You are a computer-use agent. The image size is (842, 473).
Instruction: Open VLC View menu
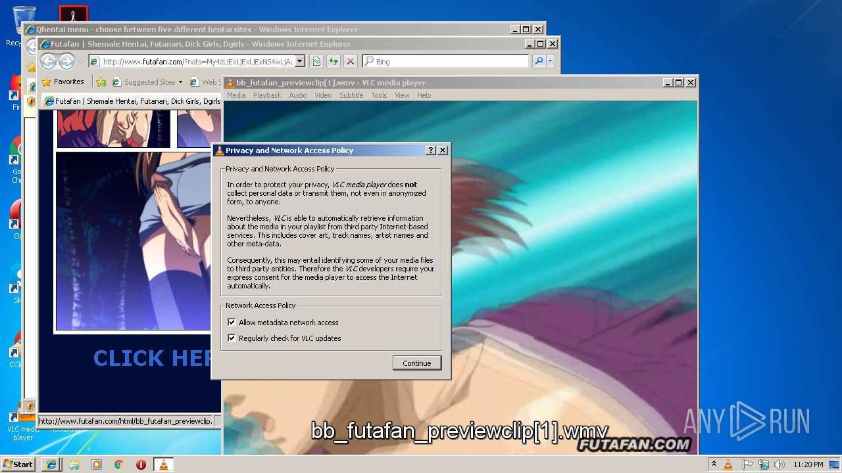coord(402,95)
